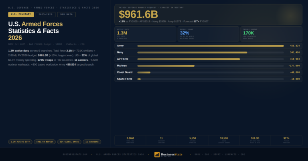This screenshot has height=161, width=308.
Task: Click the Coast Guard label
Action: pyautogui.click(x=125, y=72)
